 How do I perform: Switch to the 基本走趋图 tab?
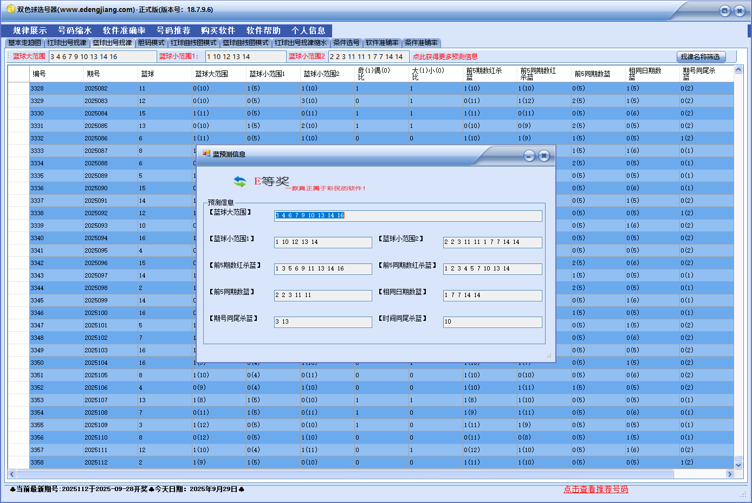point(24,43)
